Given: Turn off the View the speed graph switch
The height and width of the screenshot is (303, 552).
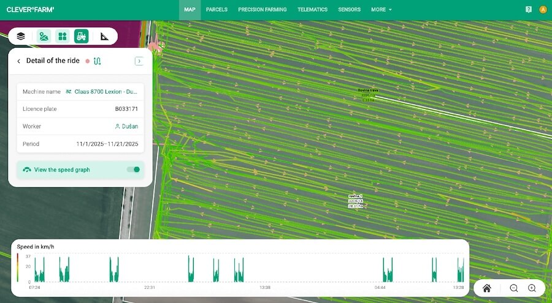Looking at the screenshot, I should pos(134,170).
